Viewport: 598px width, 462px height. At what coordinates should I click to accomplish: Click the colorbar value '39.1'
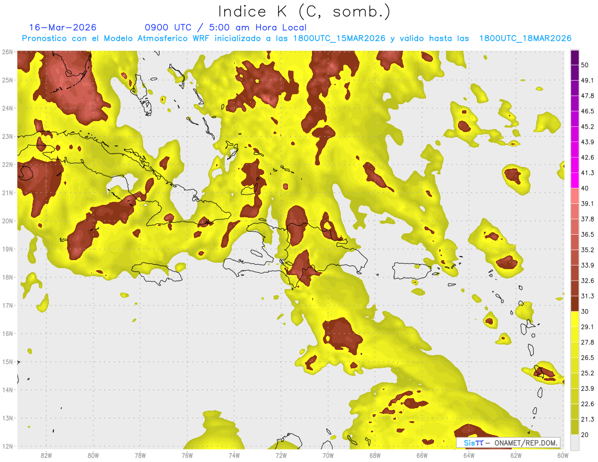click(x=588, y=203)
